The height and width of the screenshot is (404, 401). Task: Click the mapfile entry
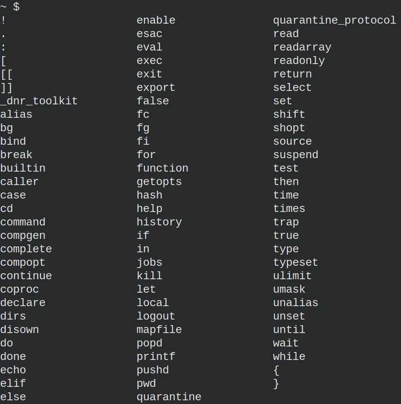tap(159, 330)
